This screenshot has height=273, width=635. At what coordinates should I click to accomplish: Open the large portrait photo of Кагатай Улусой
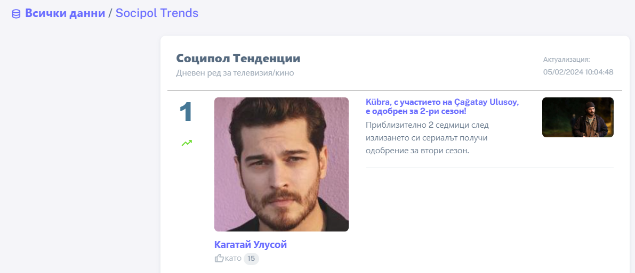[282, 164]
